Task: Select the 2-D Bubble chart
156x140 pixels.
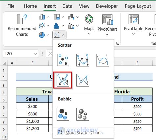Action: (63, 114)
